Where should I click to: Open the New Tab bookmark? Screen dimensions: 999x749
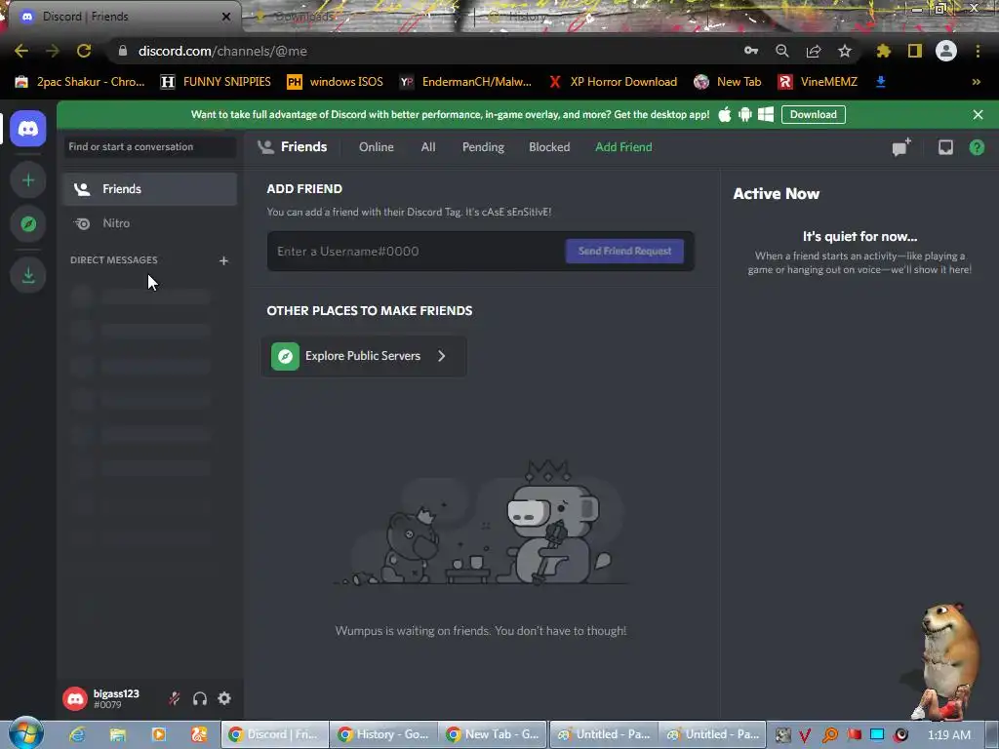coord(728,82)
